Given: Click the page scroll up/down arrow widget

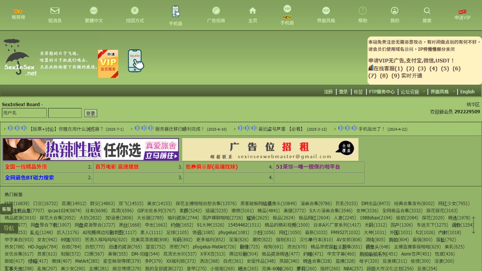Looking at the screenshot, I should [x=474, y=225].
